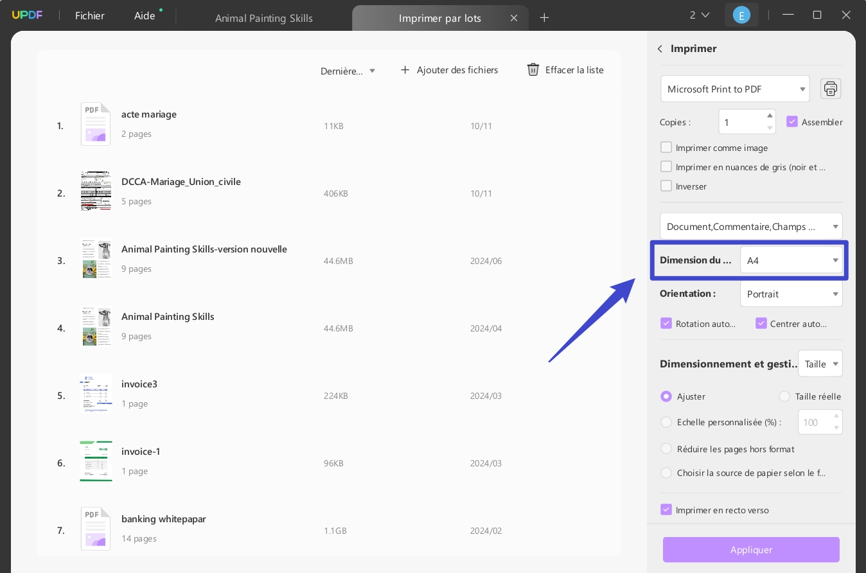The width and height of the screenshot is (866, 573).
Task: Open the tab count dropdown showing 2
Action: [x=700, y=15]
